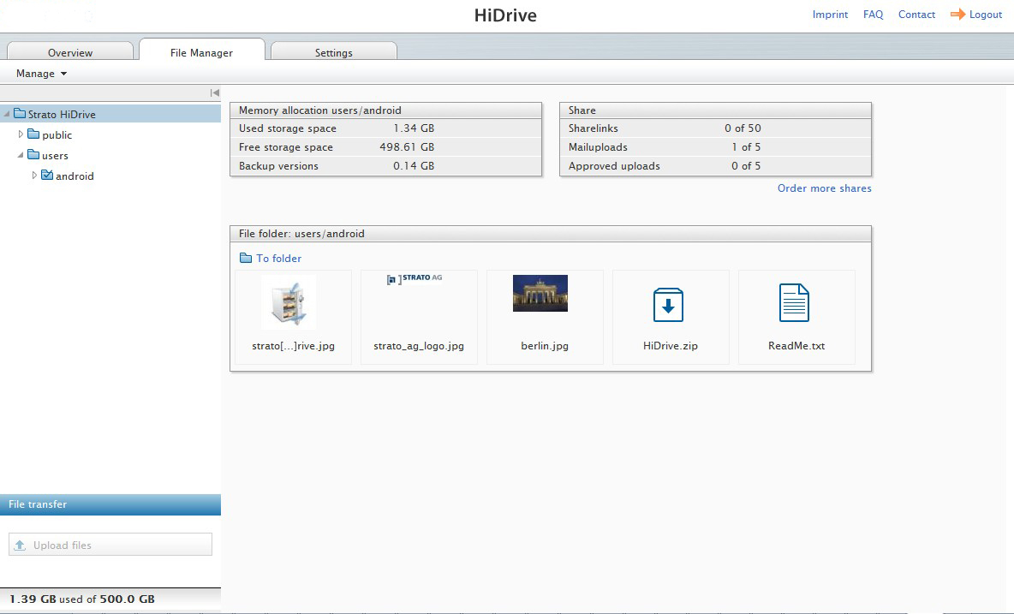Click the File folder: users/android header
1014x614 pixels.
click(551, 233)
